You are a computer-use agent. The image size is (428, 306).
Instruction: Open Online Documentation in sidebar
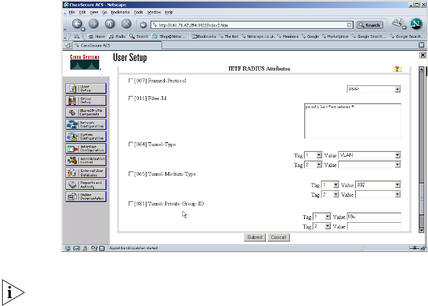86,197
